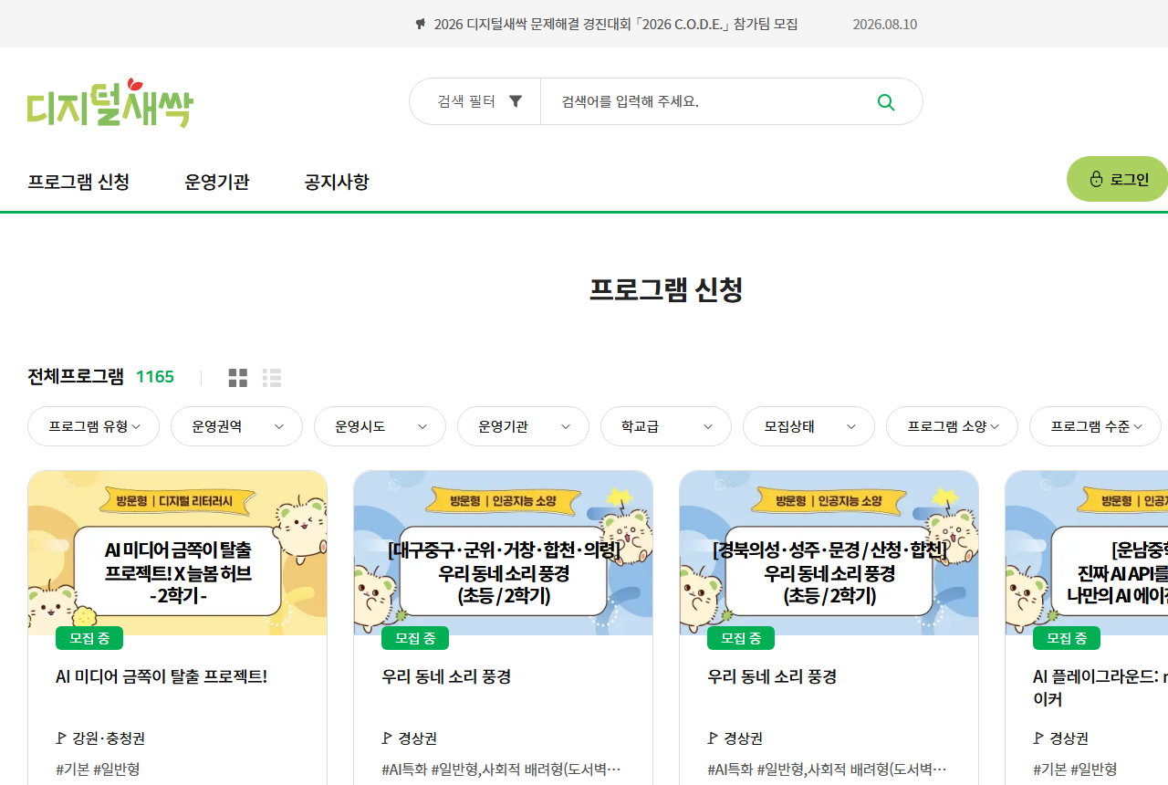Expand the 운영시도 dropdown

click(380, 426)
